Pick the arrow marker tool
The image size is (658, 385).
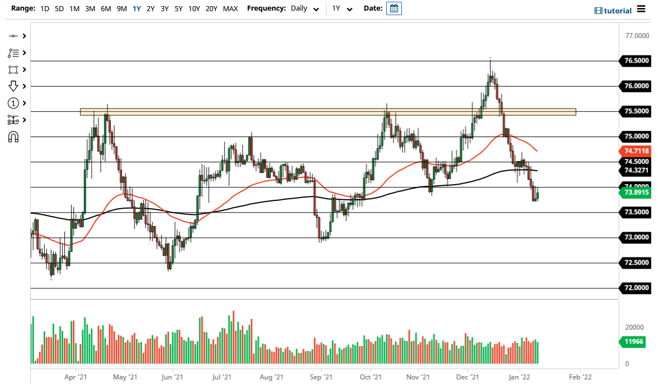pos(14,86)
